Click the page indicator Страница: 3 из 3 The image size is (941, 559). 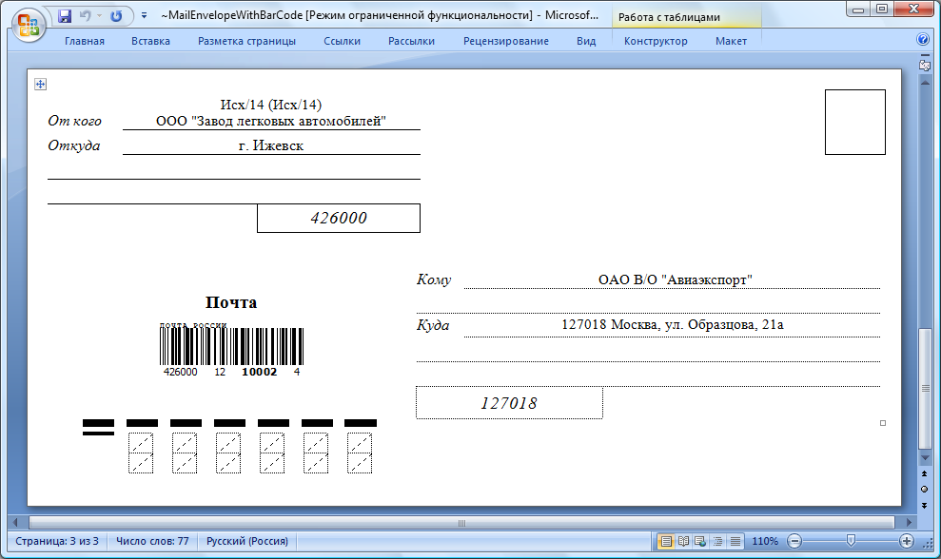pos(57,541)
